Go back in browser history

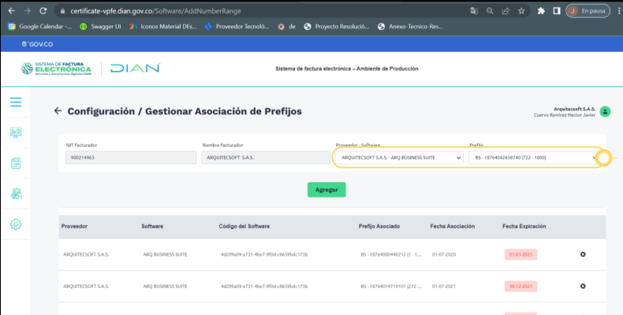click(12, 11)
